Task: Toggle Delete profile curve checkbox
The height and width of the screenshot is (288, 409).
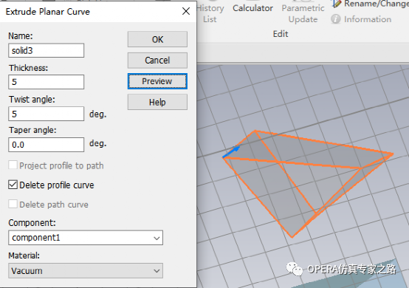Action: [x=13, y=185]
